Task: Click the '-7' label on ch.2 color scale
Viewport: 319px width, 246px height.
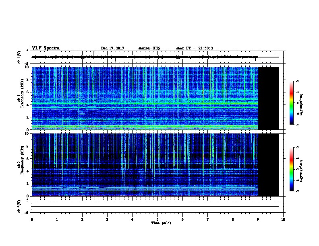Action: pyautogui.click(x=297, y=191)
